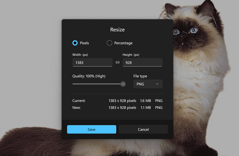Open the File type PNG dropdown

[148, 84]
